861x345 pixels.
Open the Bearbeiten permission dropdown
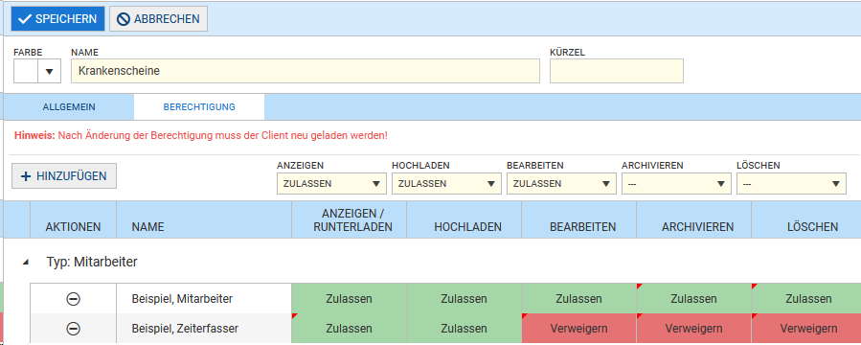tap(561, 183)
